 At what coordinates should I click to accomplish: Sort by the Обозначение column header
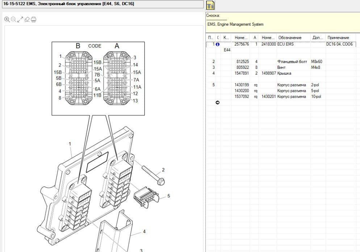click(x=290, y=38)
